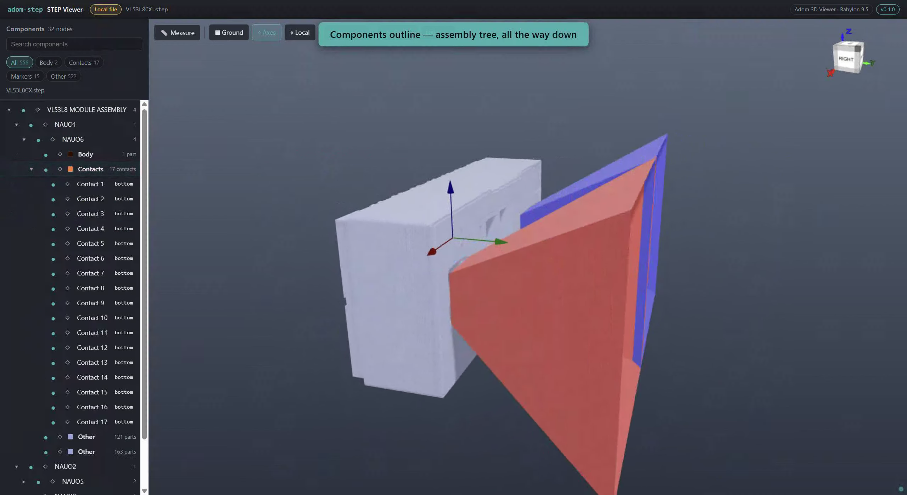This screenshot has height=495, width=907.
Task: Click the diamond isolate icon next to Body
Action: (x=60, y=154)
